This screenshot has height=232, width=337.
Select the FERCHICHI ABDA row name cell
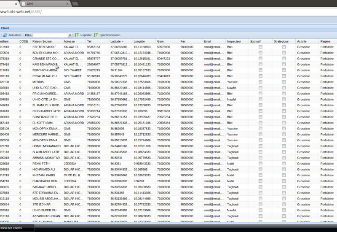click(x=45, y=70)
